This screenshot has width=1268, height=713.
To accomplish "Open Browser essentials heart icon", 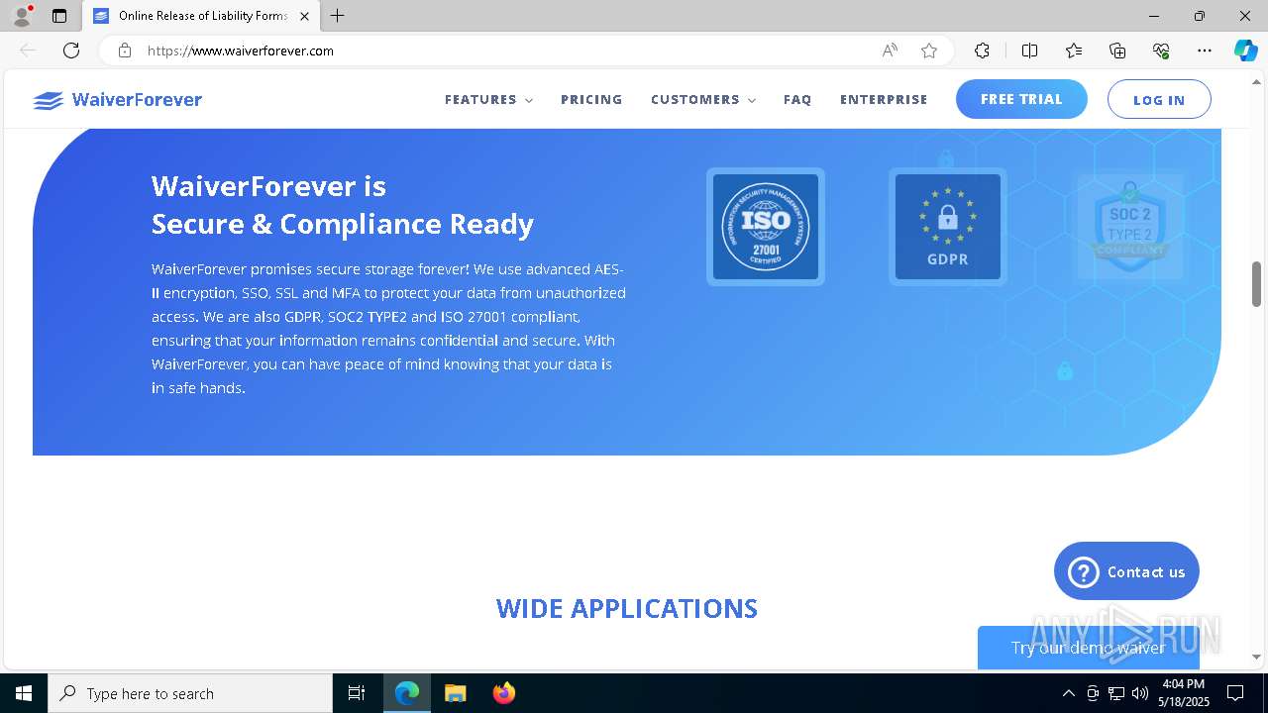I will 1161,51.
